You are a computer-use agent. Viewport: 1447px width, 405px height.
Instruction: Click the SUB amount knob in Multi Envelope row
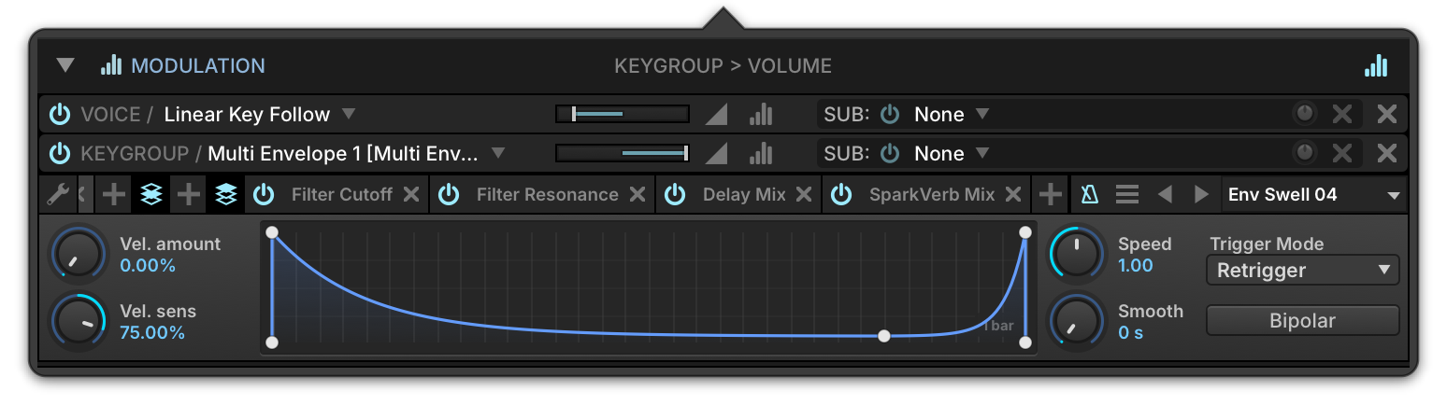pos(1305,153)
